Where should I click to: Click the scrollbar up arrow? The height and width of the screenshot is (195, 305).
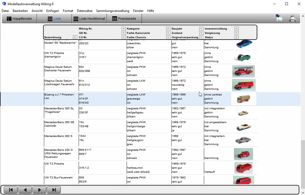[x=303, y=16]
